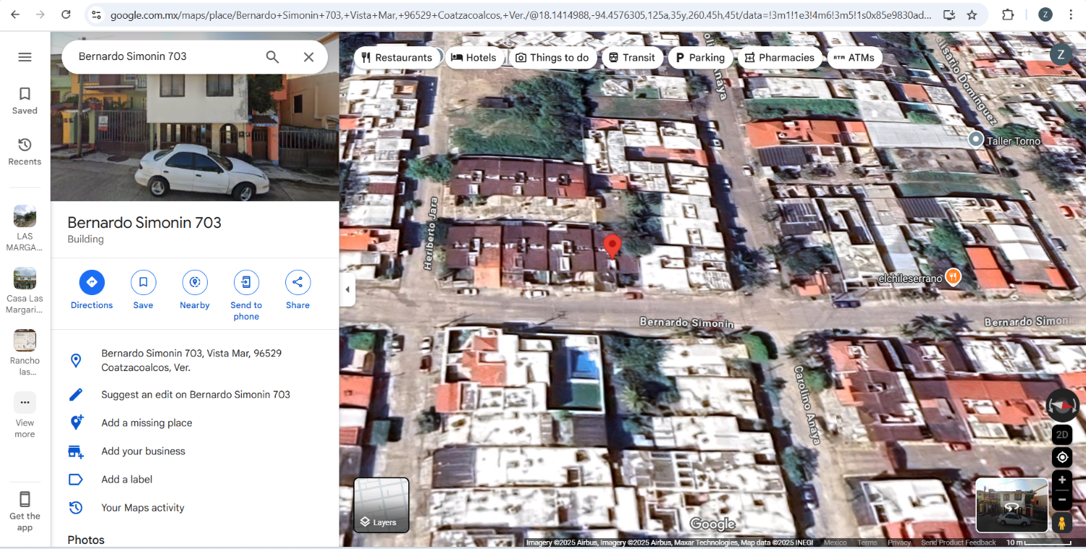Click View more recents

pyautogui.click(x=25, y=415)
